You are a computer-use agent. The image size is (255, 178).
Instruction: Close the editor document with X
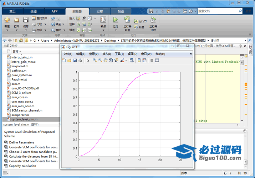[245, 46]
